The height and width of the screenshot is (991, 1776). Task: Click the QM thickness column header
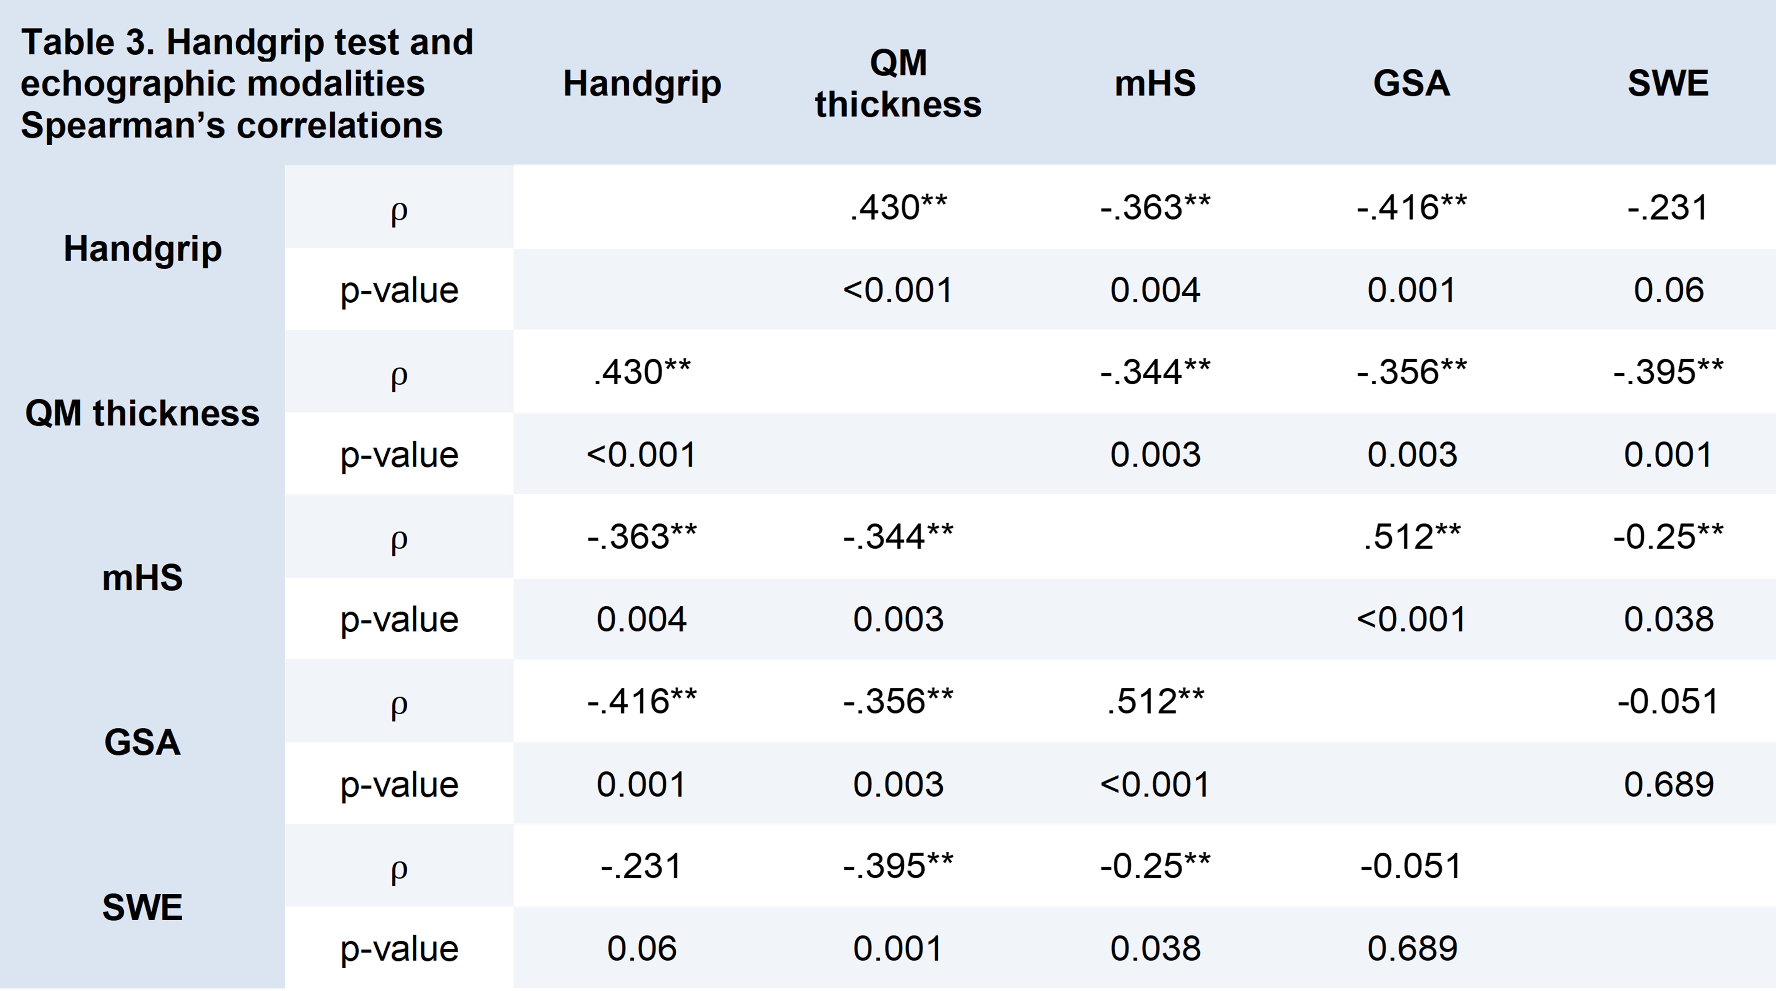(x=898, y=83)
